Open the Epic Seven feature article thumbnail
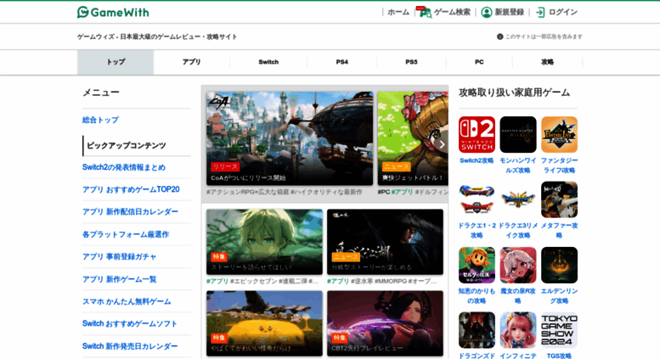 click(264, 242)
